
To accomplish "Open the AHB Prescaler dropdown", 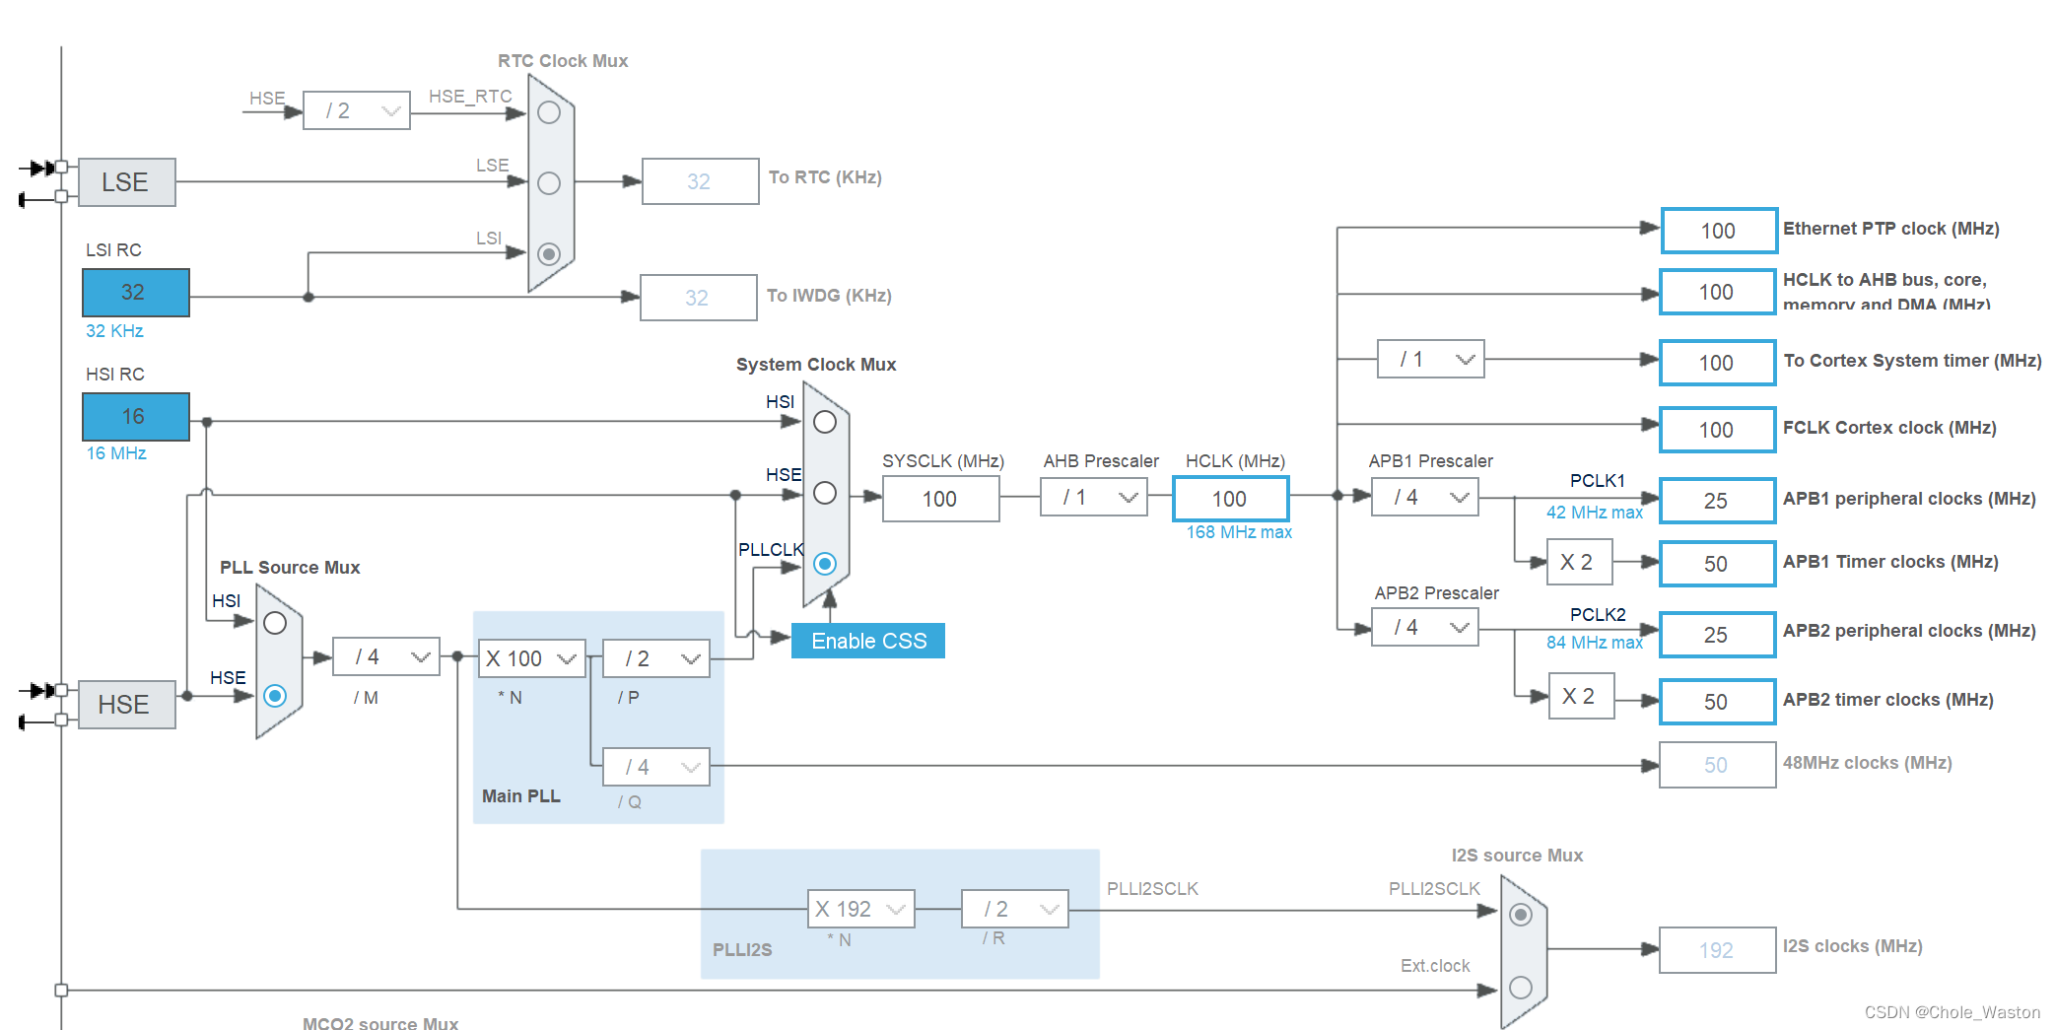I will coord(1094,497).
